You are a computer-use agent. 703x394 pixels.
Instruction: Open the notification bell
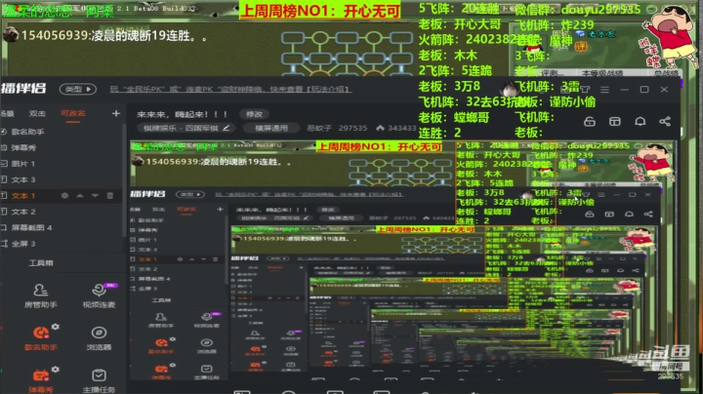click(x=641, y=122)
